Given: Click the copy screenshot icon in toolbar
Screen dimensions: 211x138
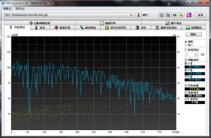Looking at the screenshot, I should [168, 15].
